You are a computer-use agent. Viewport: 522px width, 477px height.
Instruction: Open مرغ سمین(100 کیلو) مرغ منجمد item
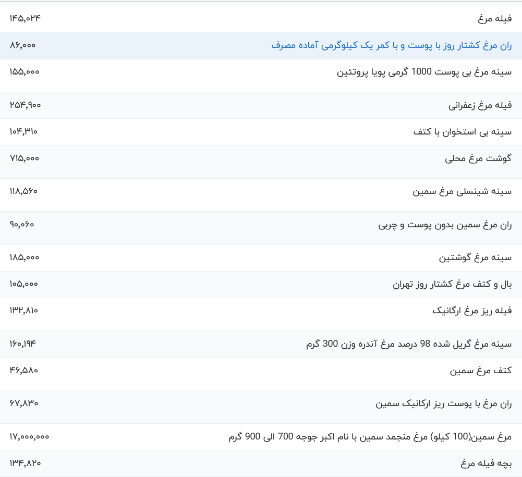[x=370, y=437]
